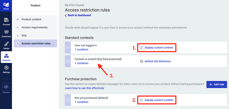Image resolution: width=229 pixels, height=109 pixels.
Task: Open Learn how to use this effectively link
Action: click(84, 88)
